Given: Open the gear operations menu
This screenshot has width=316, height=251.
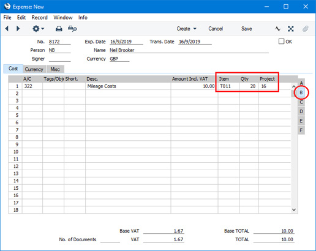Looking at the screenshot, I should click(x=38, y=29).
